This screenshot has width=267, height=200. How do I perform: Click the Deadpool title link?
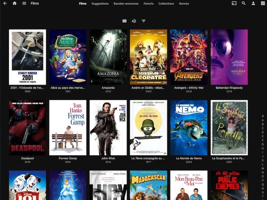click(27, 158)
